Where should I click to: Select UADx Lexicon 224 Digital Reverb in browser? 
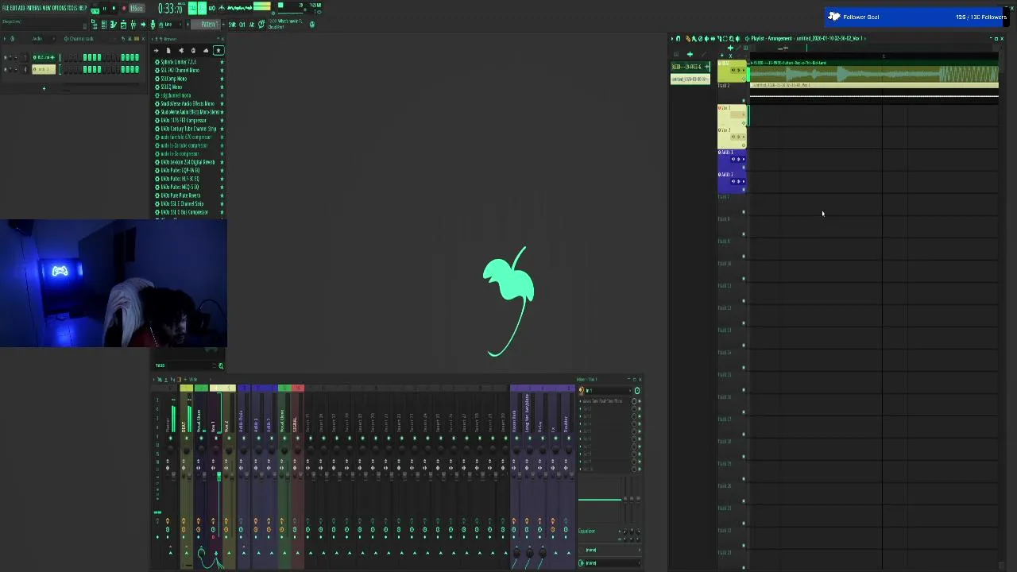(188, 162)
